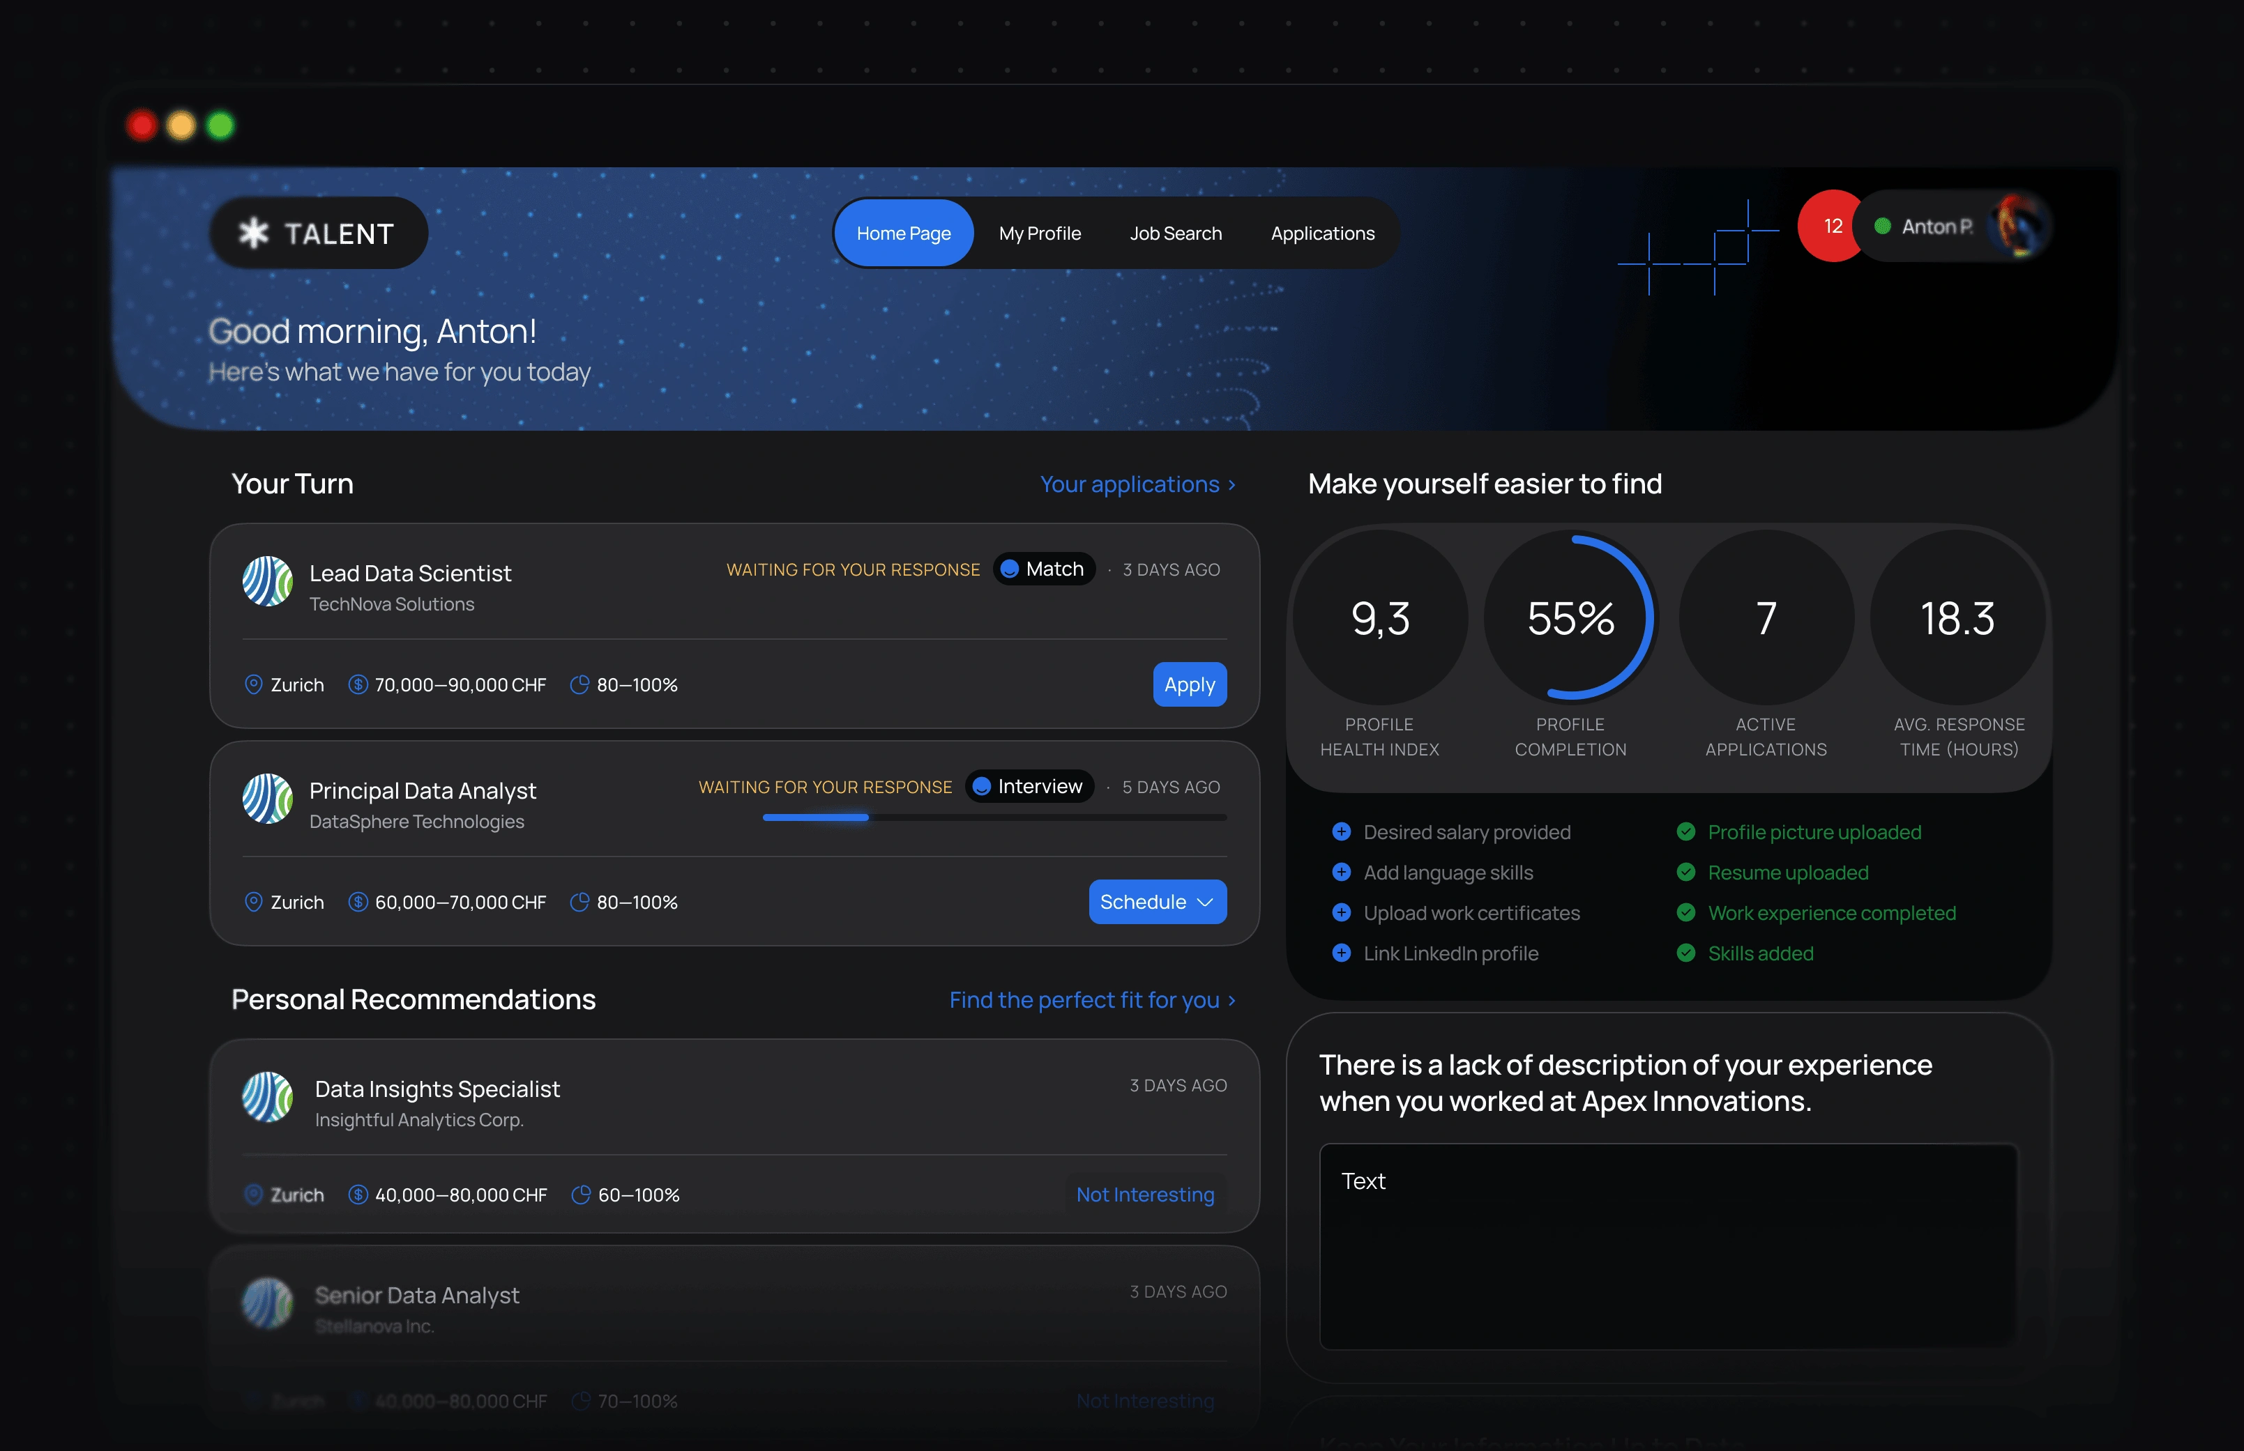Click Upload work certificates link
The width and height of the screenshot is (2244, 1451).
[1471, 913]
